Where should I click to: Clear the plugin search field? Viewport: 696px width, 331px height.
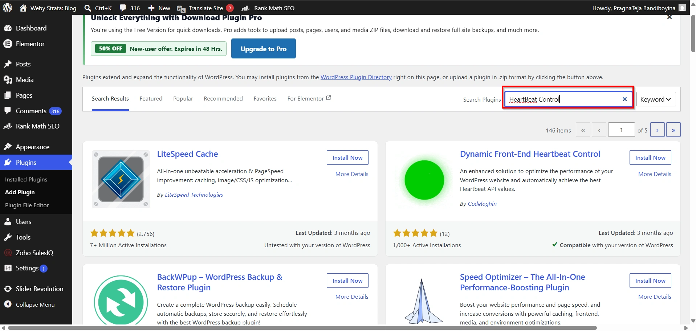pos(624,99)
